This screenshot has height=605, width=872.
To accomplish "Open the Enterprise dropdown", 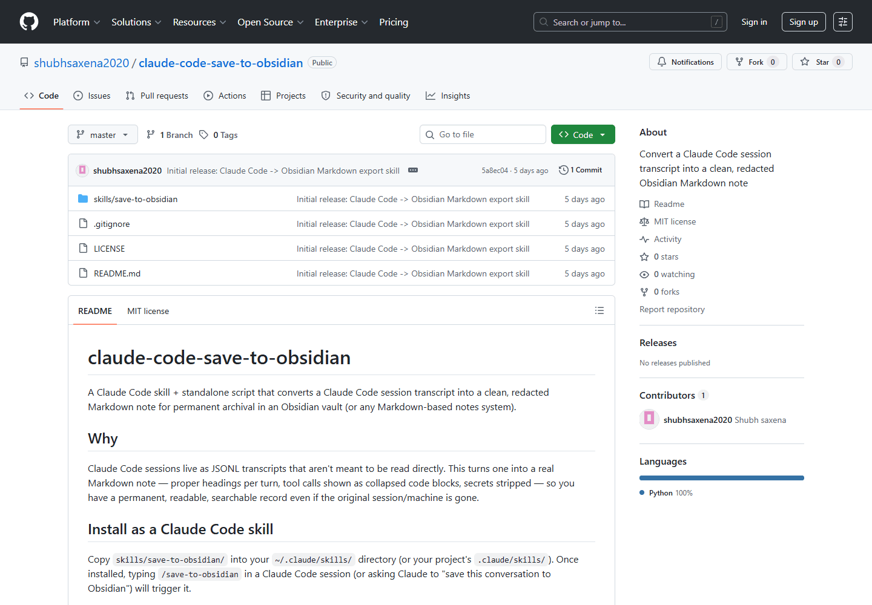I will click(341, 22).
